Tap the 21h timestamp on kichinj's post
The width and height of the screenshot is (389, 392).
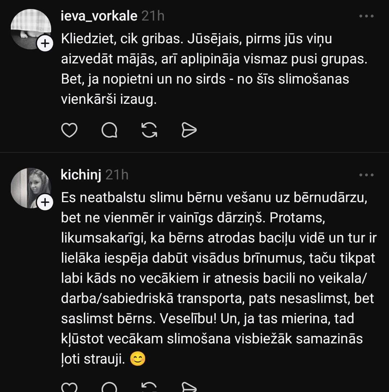click(x=117, y=175)
